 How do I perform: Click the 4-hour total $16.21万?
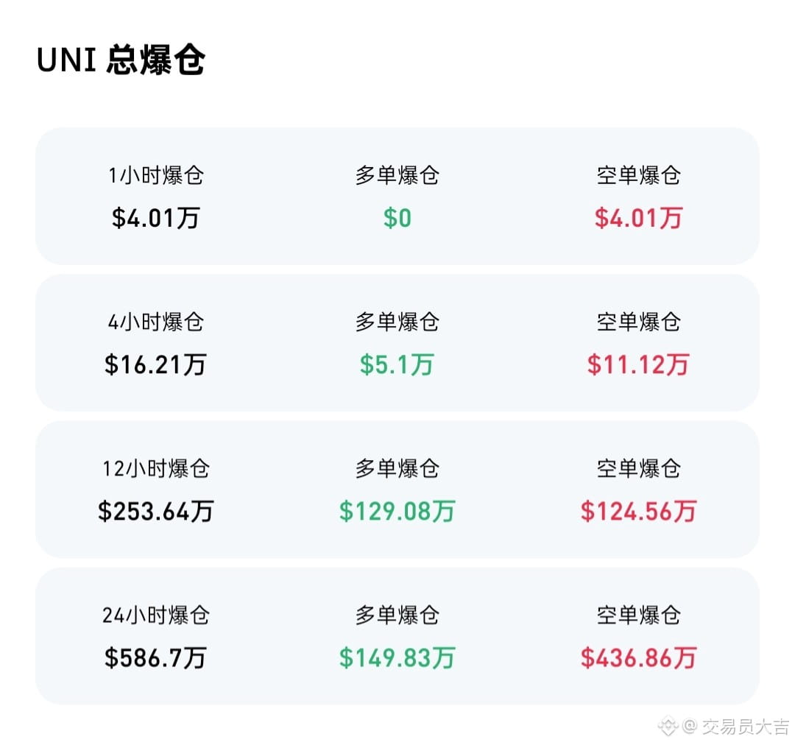point(155,364)
